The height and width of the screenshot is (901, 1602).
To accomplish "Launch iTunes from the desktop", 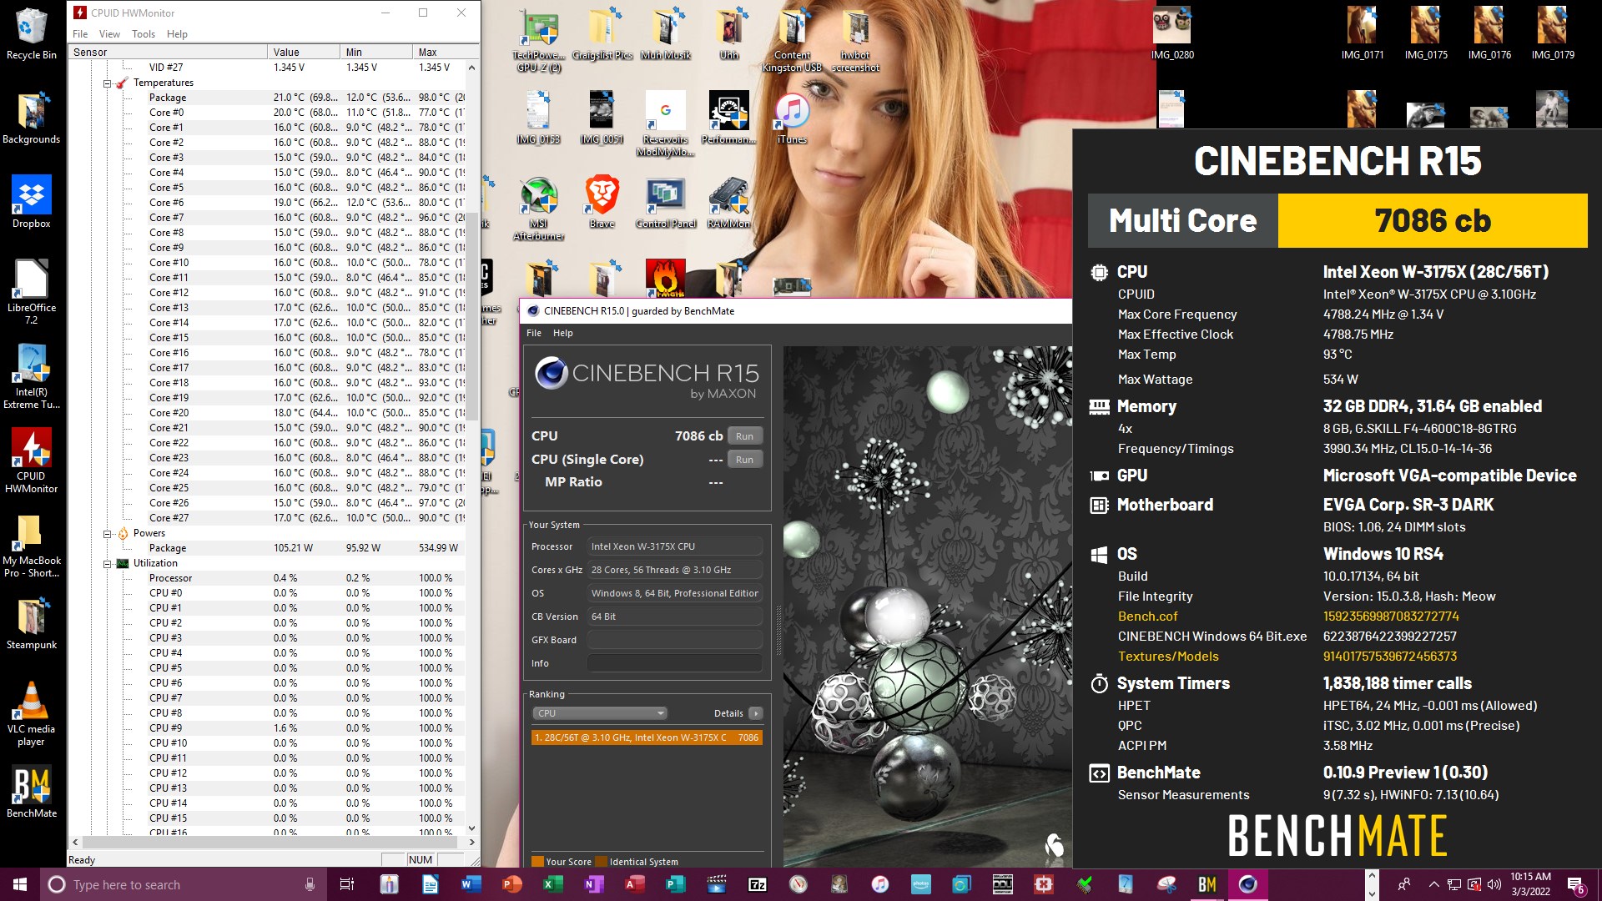I will pyautogui.click(x=792, y=118).
